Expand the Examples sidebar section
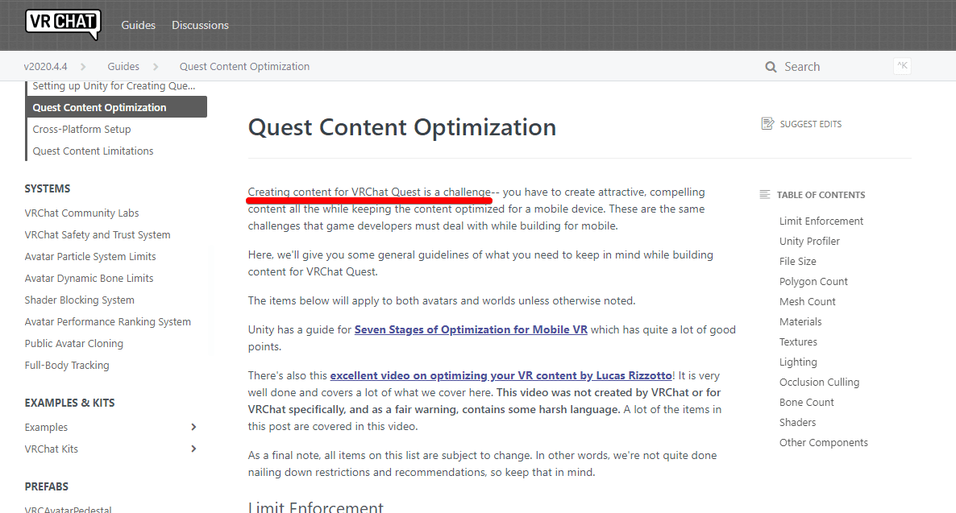The width and height of the screenshot is (956, 513). [x=193, y=427]
